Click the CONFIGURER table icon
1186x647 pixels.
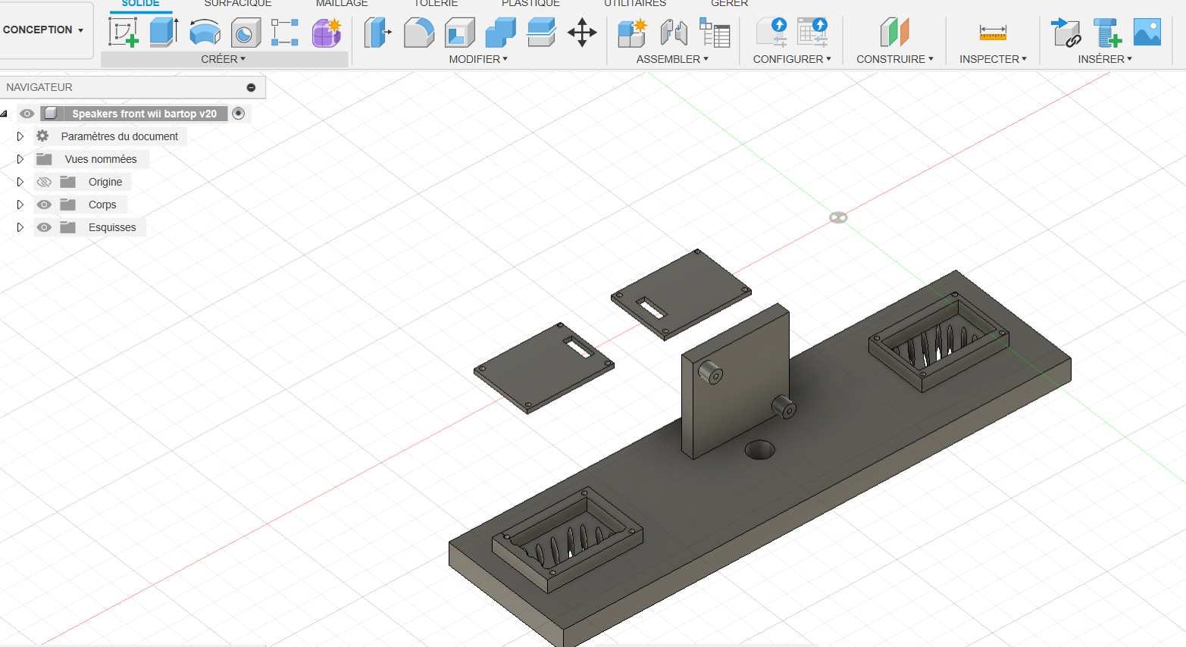point(813,33)
